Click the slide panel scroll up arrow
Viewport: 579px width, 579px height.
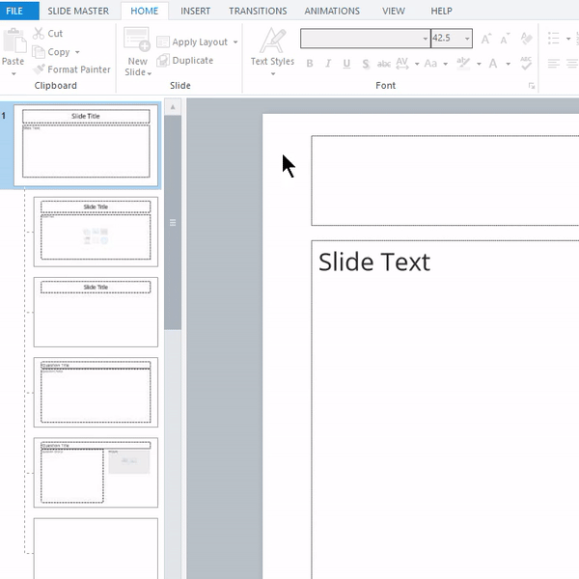tap(173, 107)
